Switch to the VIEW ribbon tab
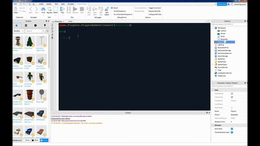The width and height of the screenshot is (260, 146). 63,4
